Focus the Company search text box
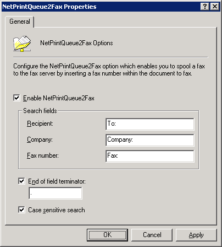This screenshot has width=222, height=247. (150, 140)
